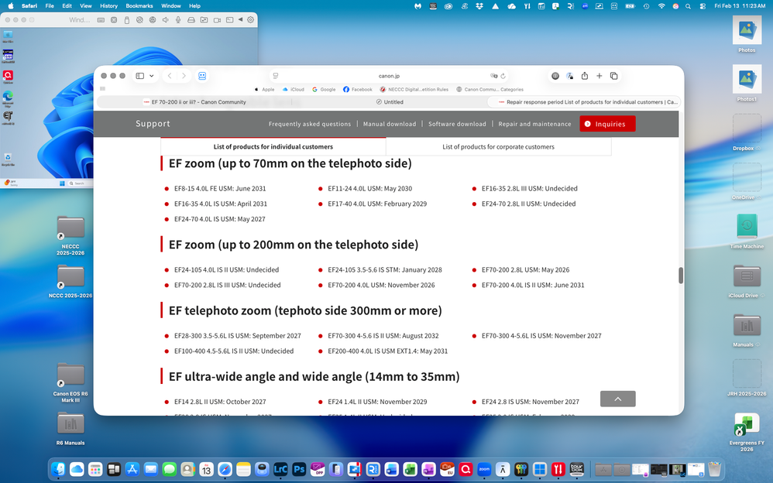Open Calendar from the Dock

(x=207, y=469)
